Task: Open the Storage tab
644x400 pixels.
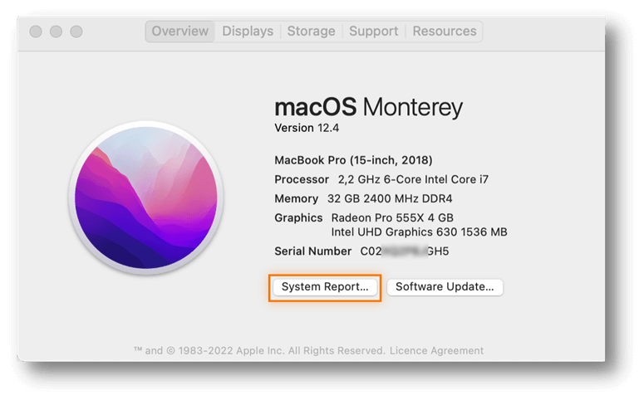Action: 311,32
